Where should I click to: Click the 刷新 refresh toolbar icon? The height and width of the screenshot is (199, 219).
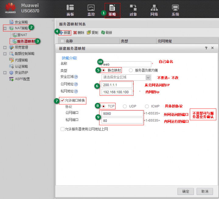pos(103,32)
